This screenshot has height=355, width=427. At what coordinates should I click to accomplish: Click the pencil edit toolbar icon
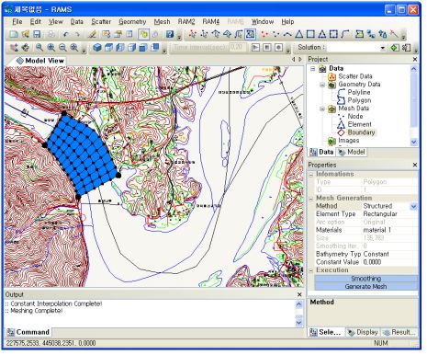92,34
